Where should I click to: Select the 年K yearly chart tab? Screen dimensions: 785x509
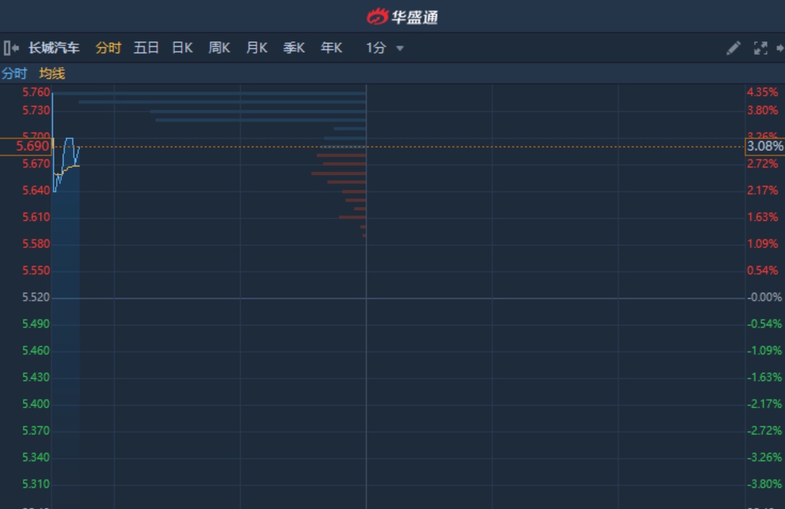(331, 48)
